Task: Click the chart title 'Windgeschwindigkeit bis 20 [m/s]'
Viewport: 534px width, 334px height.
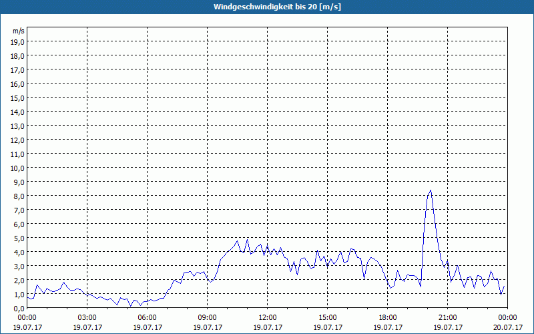Action: click(277, 7)
